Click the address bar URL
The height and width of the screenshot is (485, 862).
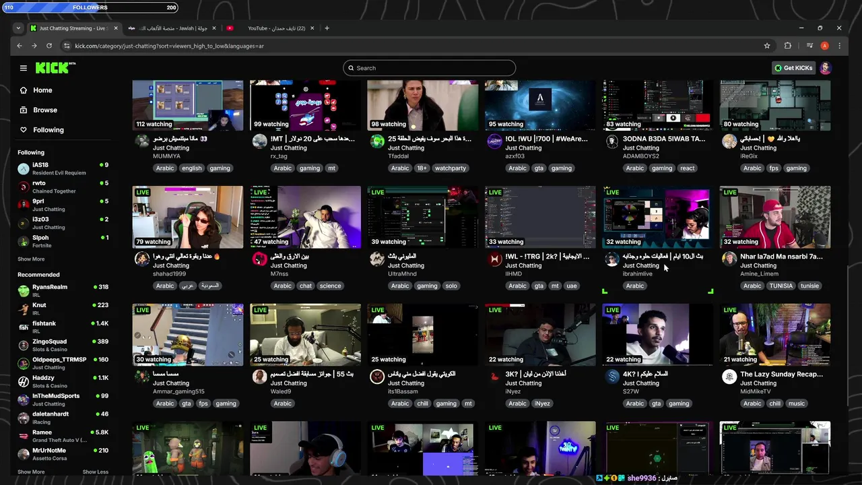169,46
